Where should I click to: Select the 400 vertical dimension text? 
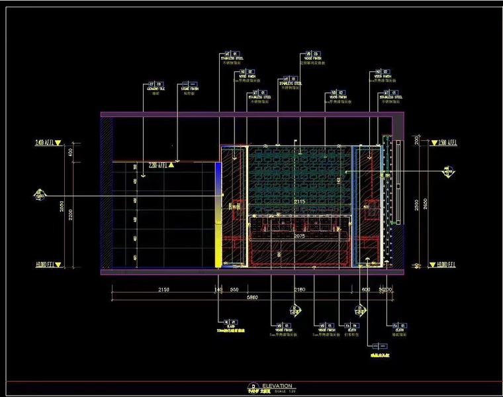point(70,152)
